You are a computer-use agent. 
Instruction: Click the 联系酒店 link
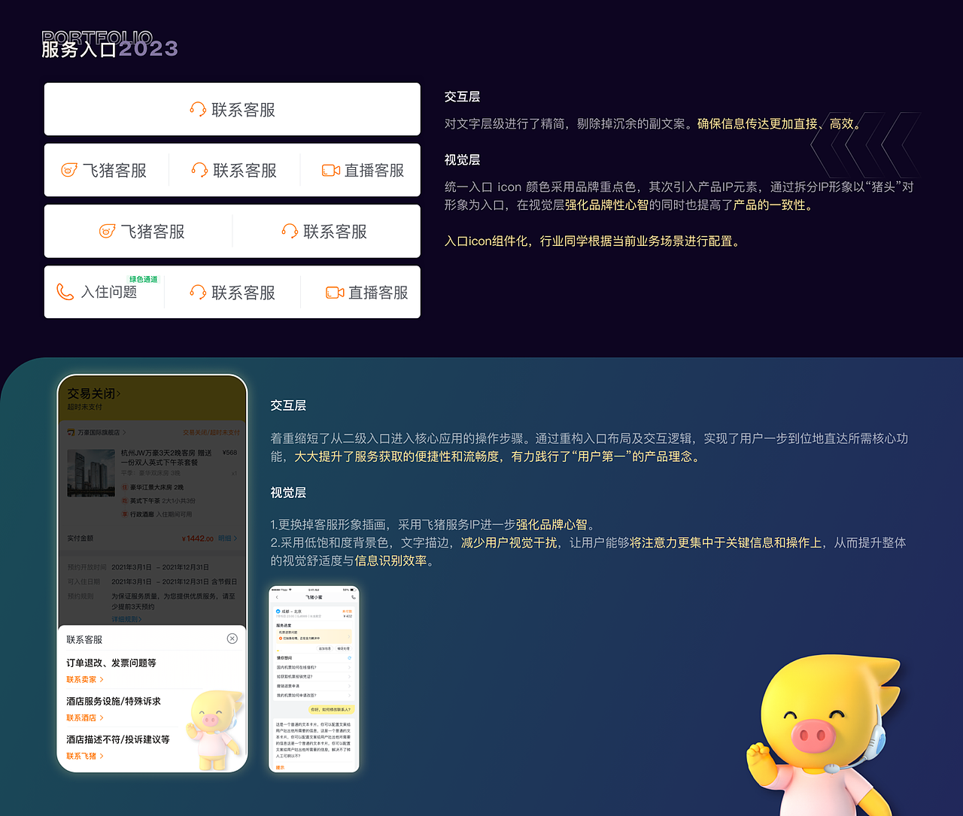(x=82, y=718)
